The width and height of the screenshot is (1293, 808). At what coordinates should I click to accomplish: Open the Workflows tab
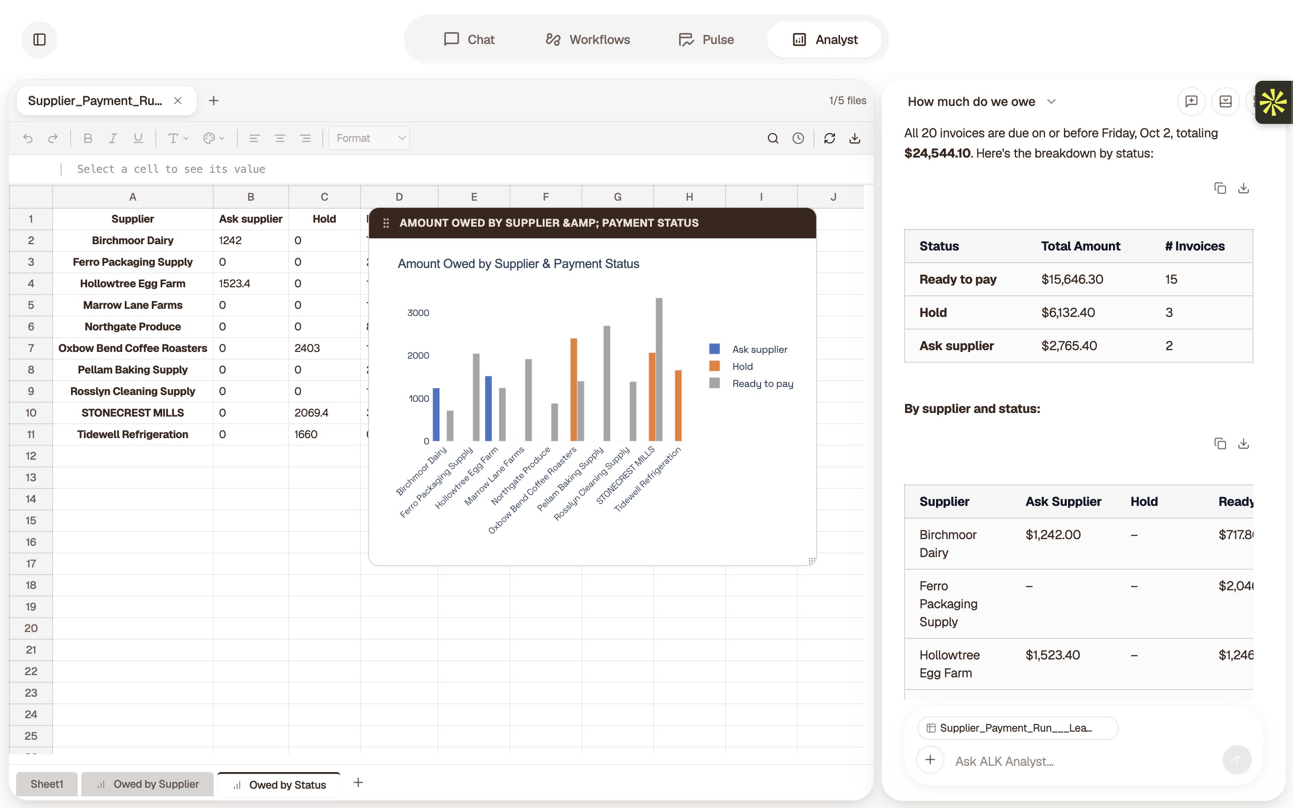tap(588, 40)
